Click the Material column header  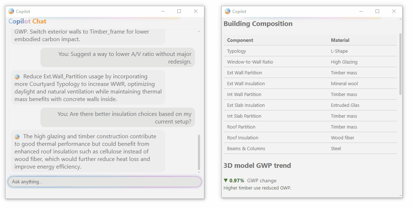coord(340,40)
